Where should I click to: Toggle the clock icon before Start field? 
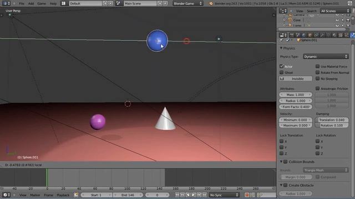pyautogui.click(x=76, y=195)
